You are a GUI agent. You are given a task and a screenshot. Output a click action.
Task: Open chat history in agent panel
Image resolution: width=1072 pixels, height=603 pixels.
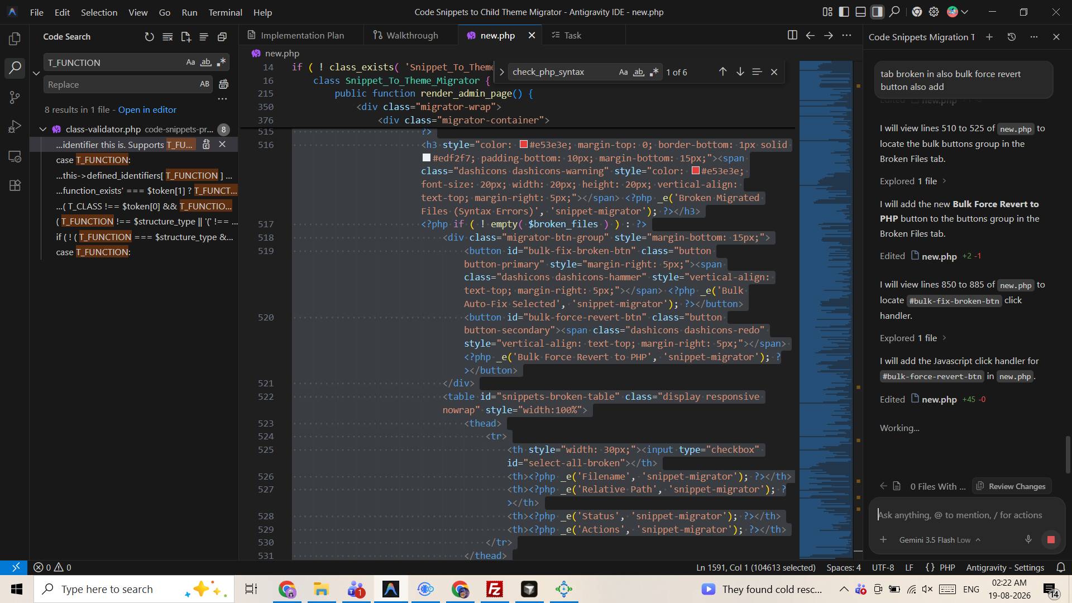click(1011, 37)
